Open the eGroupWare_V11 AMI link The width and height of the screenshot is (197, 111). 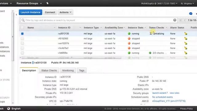[169, 101]
